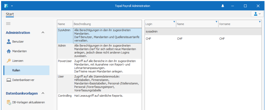The width and height of the screenshot is (265, 110).
Task: Click the Benutzer person icon in sidebar
Action: (x=9, y=42)
